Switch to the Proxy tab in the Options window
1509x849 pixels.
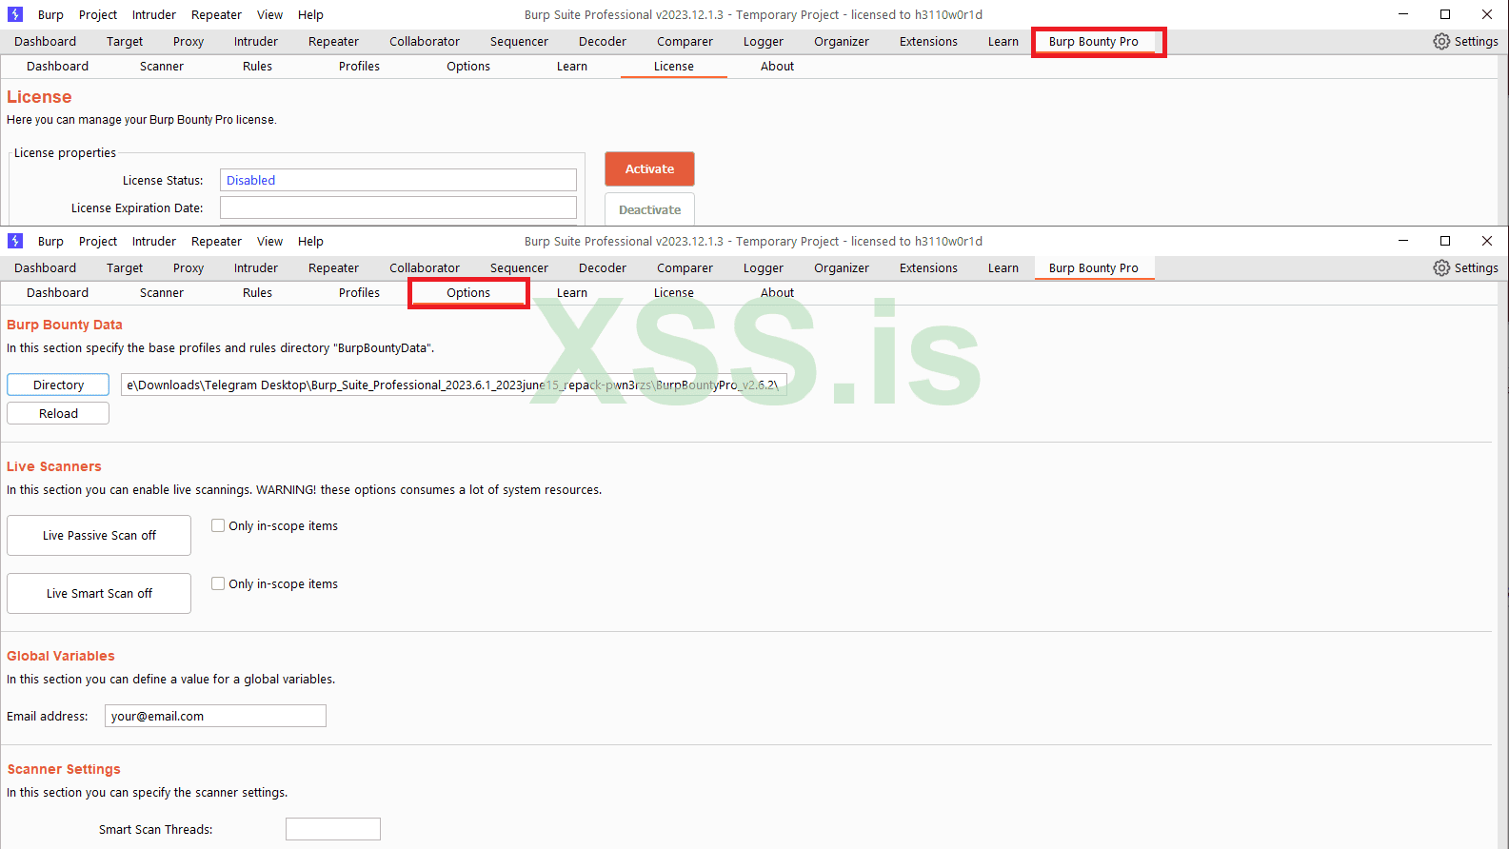pos(189,267)
